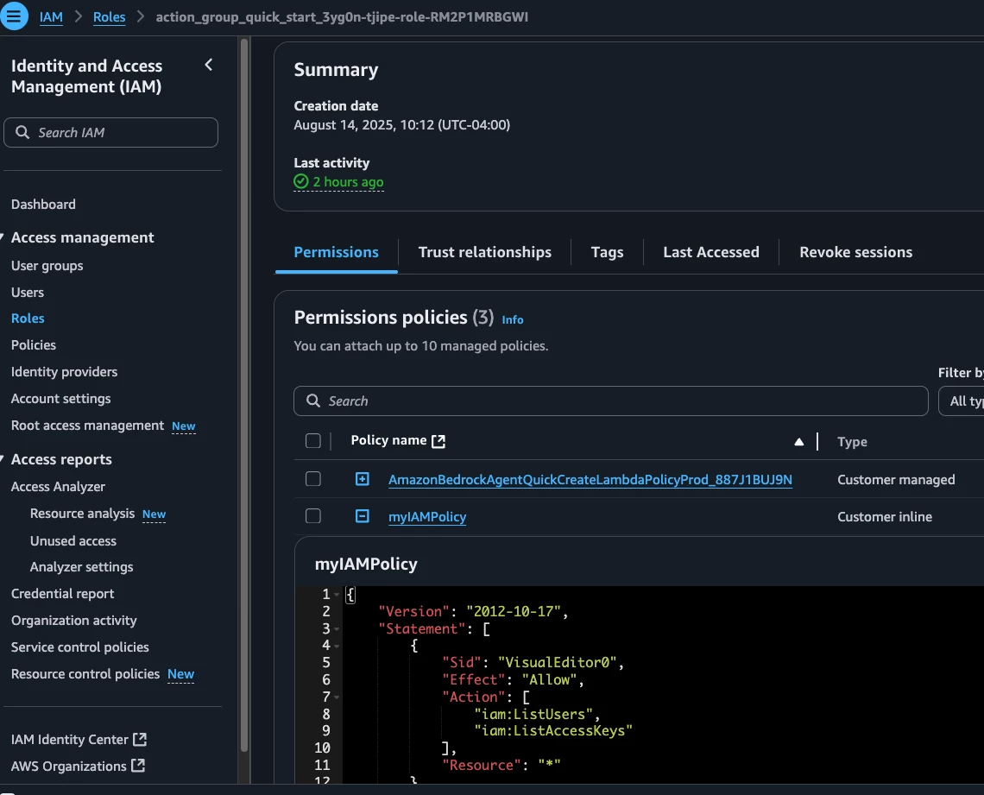
Task: Open Users in the sidebar
Action: 28,293
